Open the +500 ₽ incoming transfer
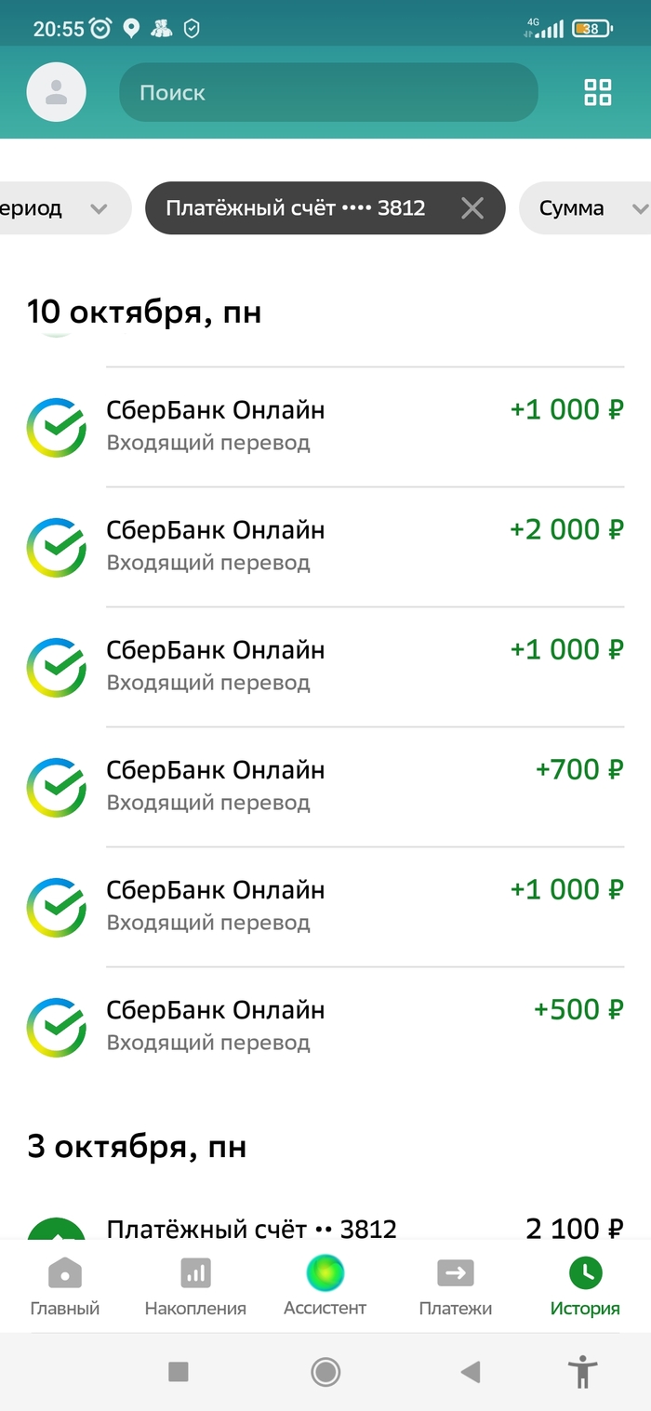The width and height of the screenshot is (651, 1411). (x=363, y=1026)
